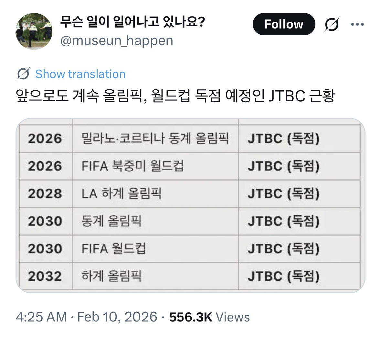Screen dimensions: 381x338
Task: Open the display name 무슨 일이 일어나고 있나요?
Action: pos(132,23)
